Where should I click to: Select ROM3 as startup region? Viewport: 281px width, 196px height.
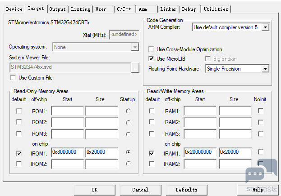128,134
